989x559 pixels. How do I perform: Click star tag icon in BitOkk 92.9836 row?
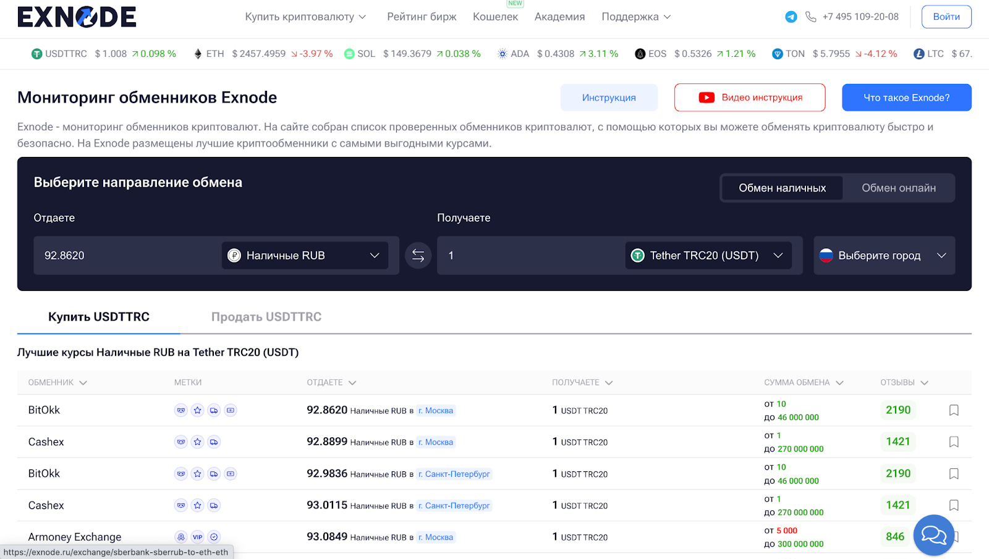198,474
